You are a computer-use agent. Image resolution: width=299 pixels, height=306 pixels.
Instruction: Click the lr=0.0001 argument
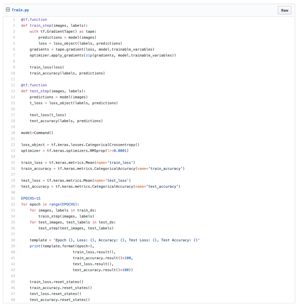coord(117,151)
